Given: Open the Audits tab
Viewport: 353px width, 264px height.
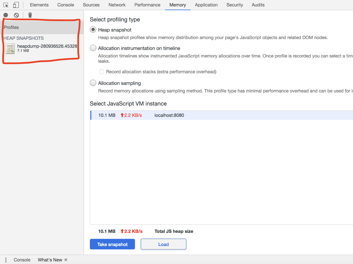Looking at the screenshot, I should point(258,5).
